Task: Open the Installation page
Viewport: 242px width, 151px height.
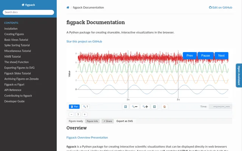Action: [x=11, y=29]
